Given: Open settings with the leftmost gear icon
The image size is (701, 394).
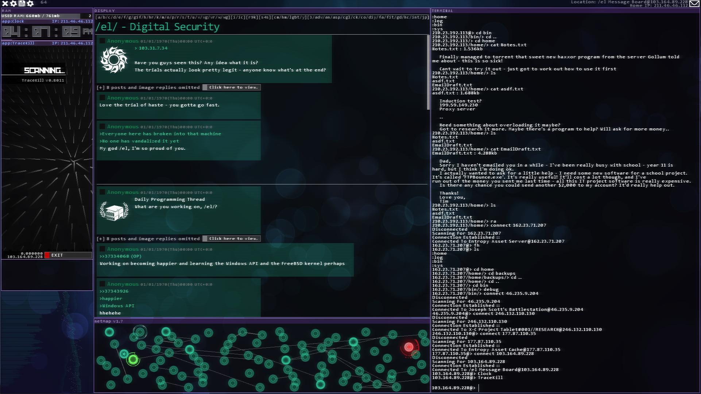Looking at the screenshot, I should pyautogui.click(x=13, y=3).
